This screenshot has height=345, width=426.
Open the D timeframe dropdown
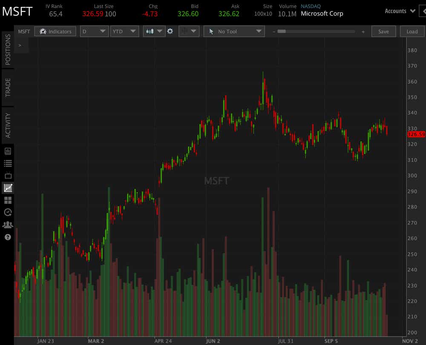coord(94,31)
